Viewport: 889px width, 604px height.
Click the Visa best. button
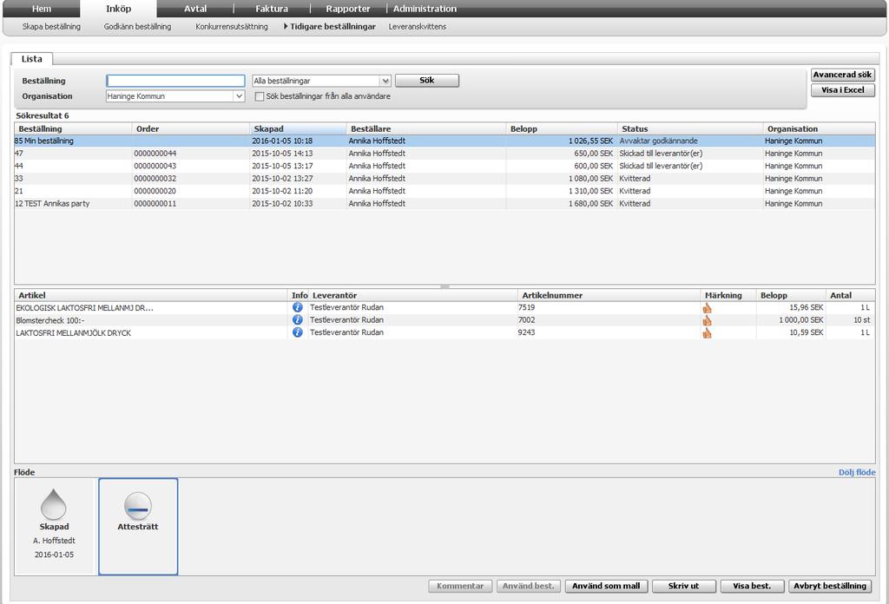click(x=752, y=587)
